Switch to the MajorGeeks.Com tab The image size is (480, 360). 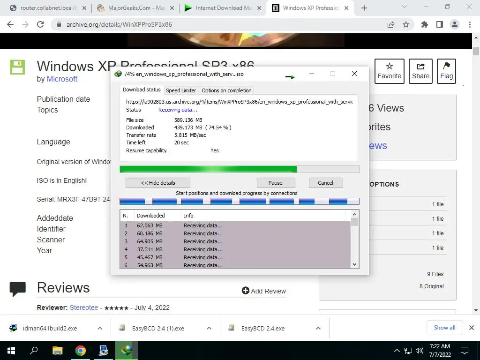[x=135, y=8]
